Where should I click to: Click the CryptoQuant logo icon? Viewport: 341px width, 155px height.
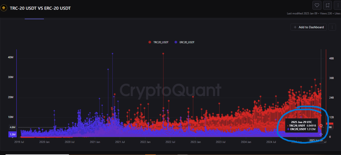click(x=4, y=8)
